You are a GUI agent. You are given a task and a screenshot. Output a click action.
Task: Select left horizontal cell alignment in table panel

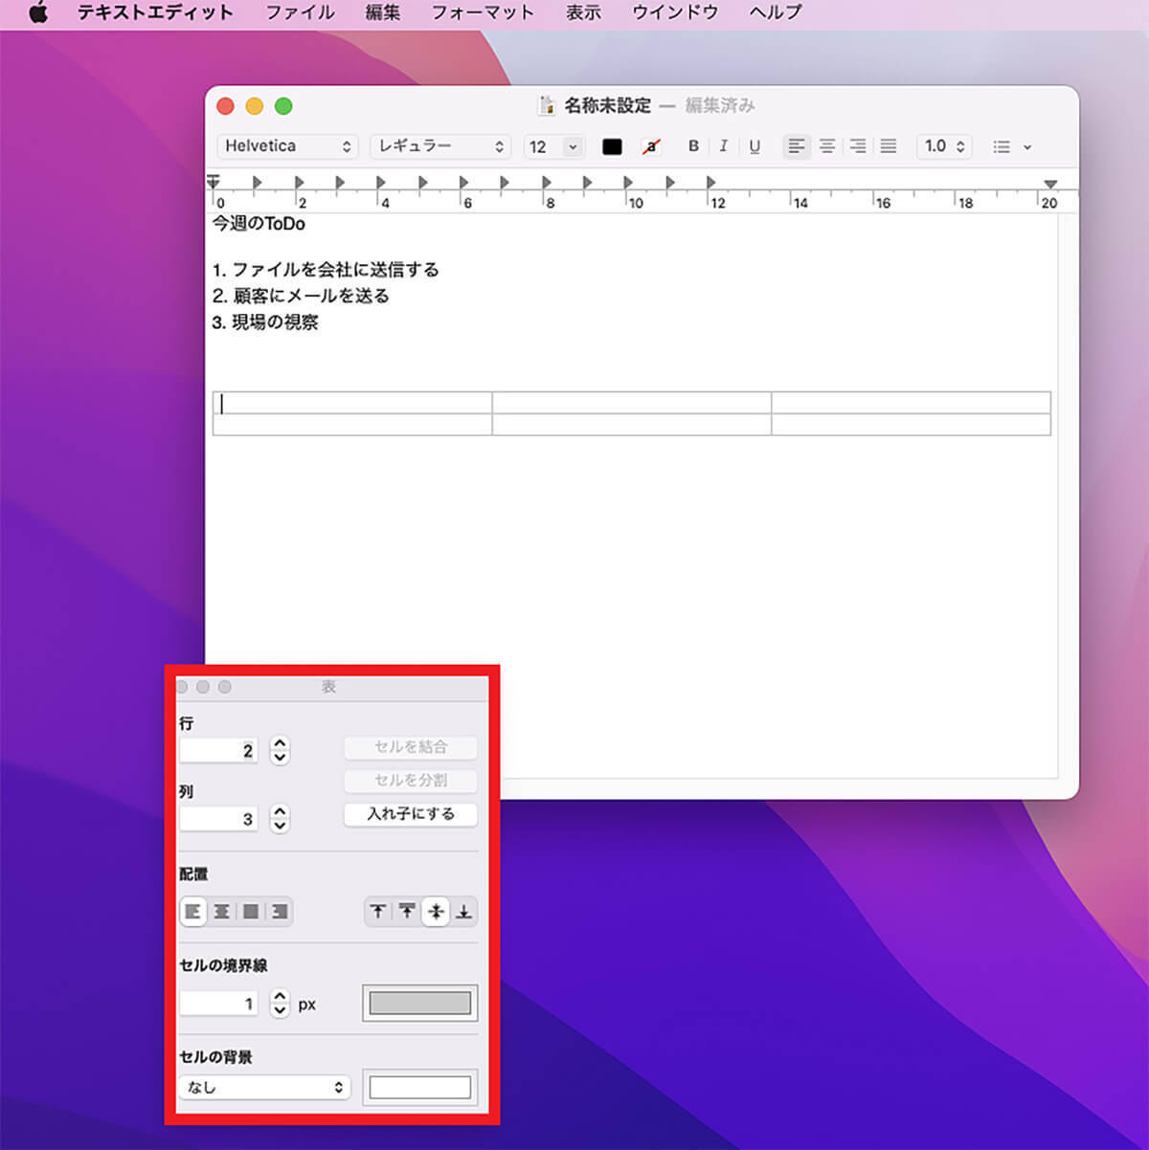click(x=193, y=912)
